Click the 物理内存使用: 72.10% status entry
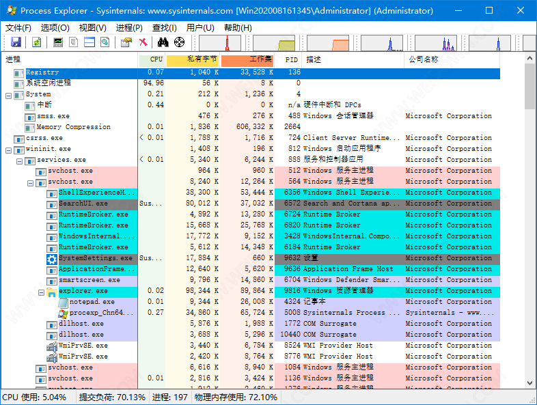The width and height of the screenshot is (537, 405). click(x=236, y=397)
